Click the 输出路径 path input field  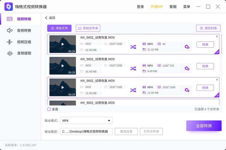coord(86,131)
